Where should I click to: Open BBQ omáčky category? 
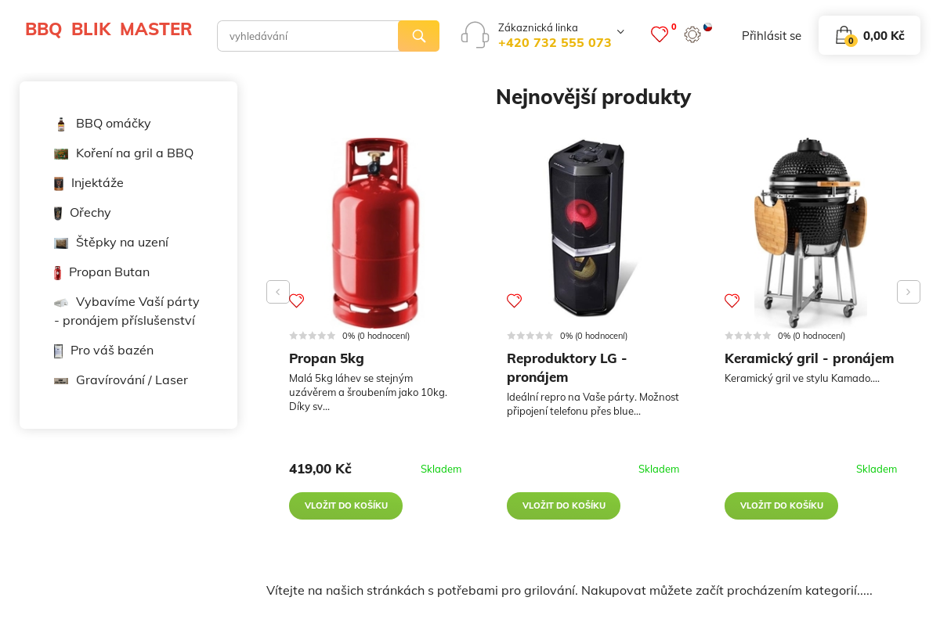tap(113, 124)
